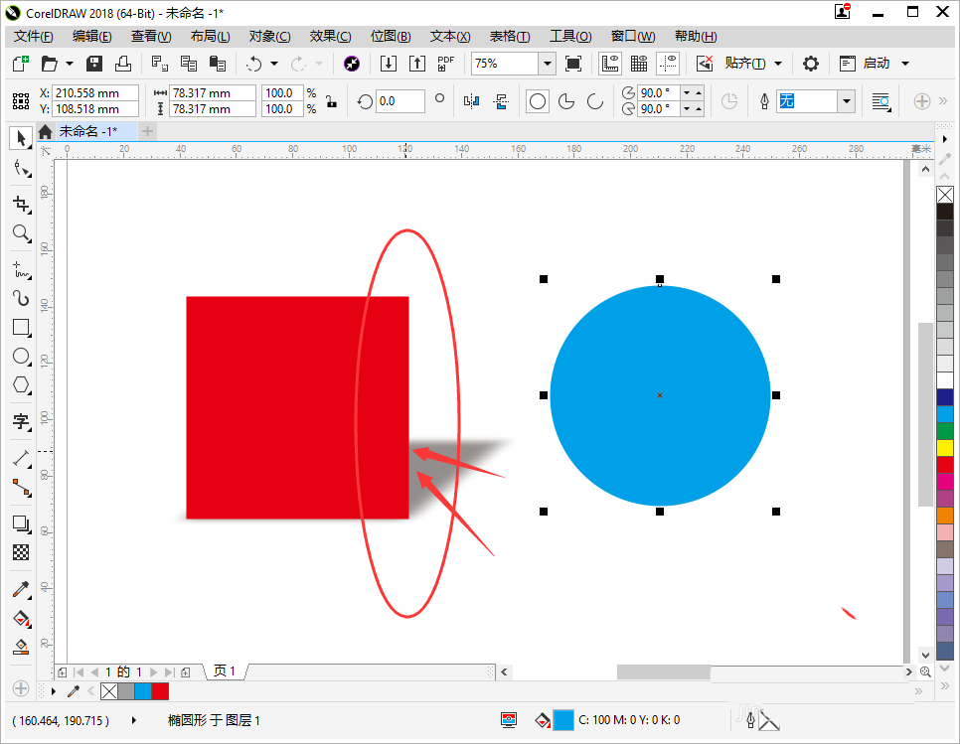Switch ellipse to Pie shape
The image size is (960, 744).
coord(566,101)
